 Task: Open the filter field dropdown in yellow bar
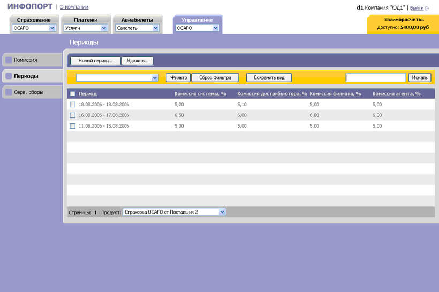[x=155, y=78]
